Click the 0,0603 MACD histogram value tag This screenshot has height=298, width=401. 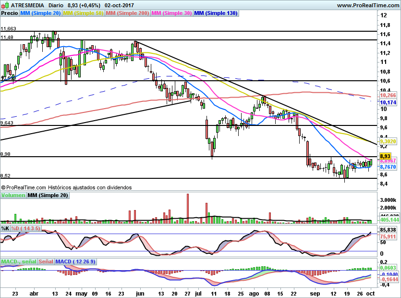click(x=388, y=268)
